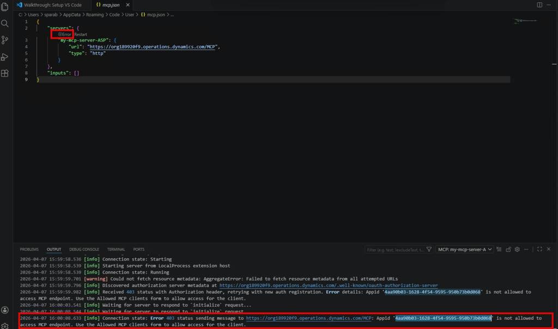The width and height of the screenshot is (558, 329).
Task: Open Search from the activity bar
Action: coord(5,23)
